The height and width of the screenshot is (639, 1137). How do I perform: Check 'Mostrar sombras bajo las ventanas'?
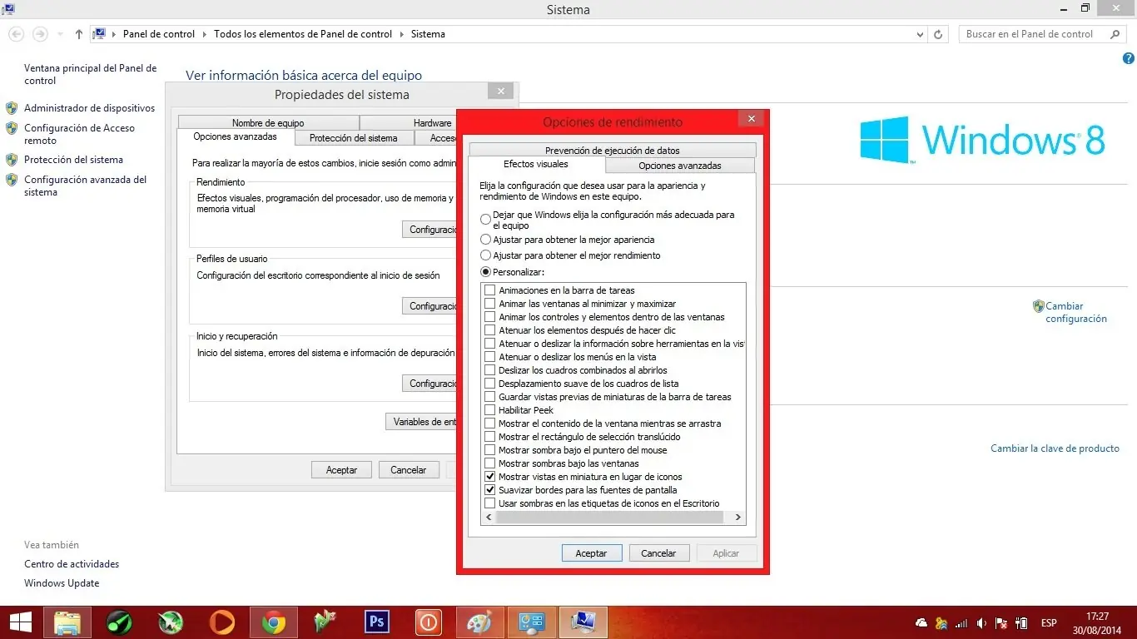tap(490, 463)
